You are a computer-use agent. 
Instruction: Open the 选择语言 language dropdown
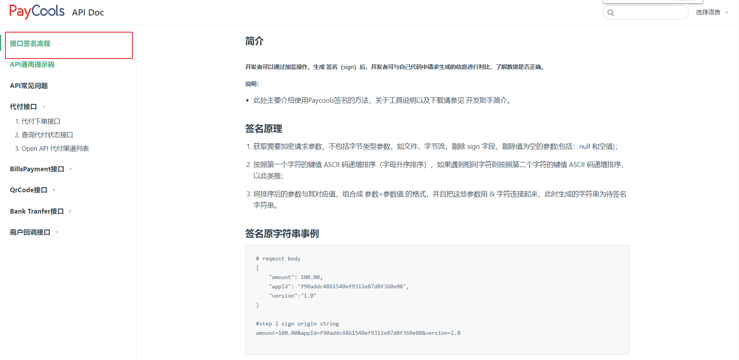[708, 12]
